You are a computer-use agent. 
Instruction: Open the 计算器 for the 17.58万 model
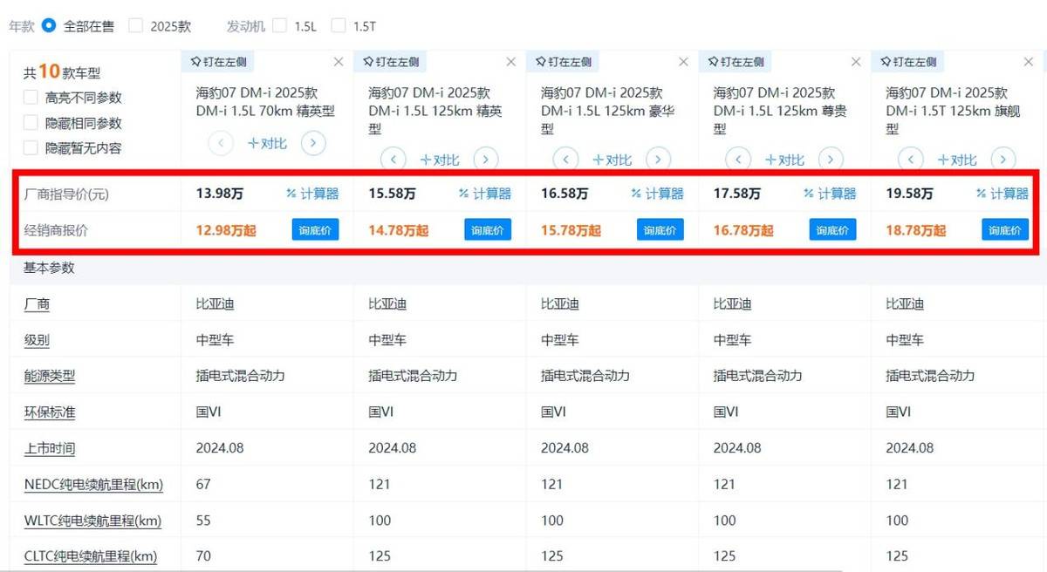click(x=830, y=194)
